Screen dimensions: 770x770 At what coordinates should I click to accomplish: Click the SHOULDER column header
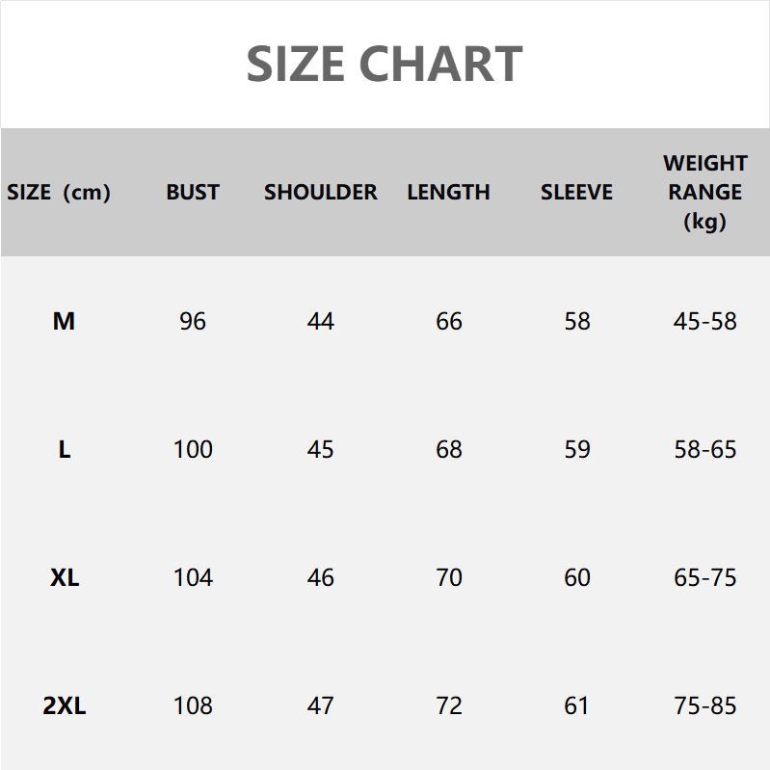pos(321,192)
